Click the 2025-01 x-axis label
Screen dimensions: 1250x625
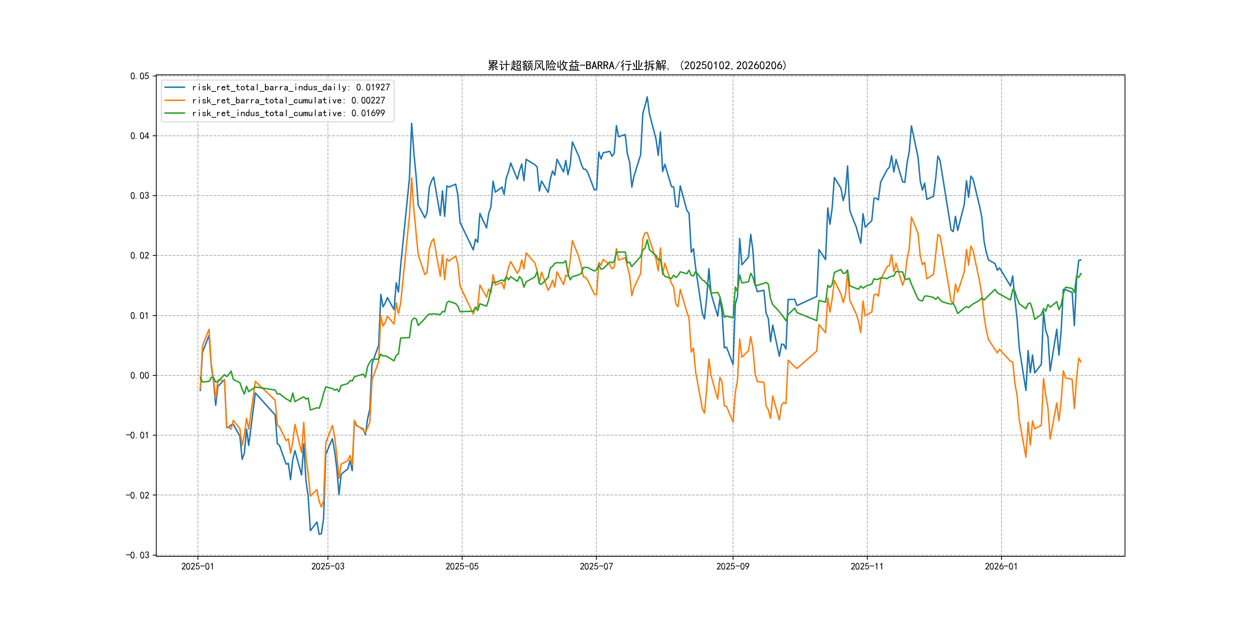(198, 566)
